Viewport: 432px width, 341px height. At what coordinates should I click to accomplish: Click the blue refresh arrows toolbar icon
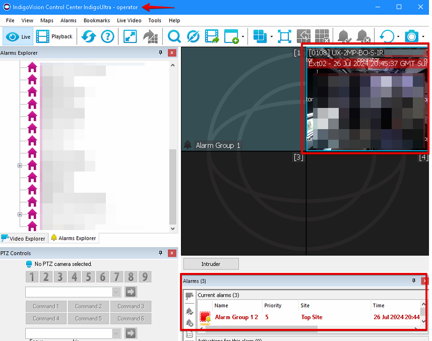88,36
